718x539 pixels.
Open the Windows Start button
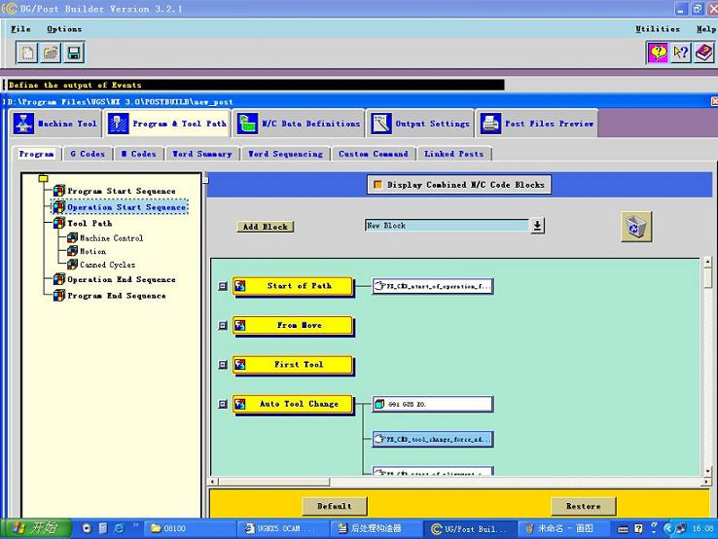pyautogui.click(x=36, y=528)
